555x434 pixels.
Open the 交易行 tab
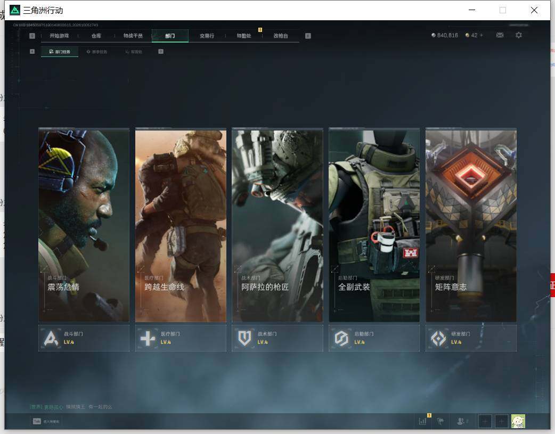(x=207, y=36)
